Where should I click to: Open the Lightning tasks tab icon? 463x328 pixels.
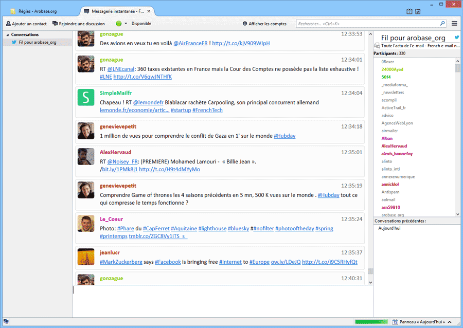(418, 11)
